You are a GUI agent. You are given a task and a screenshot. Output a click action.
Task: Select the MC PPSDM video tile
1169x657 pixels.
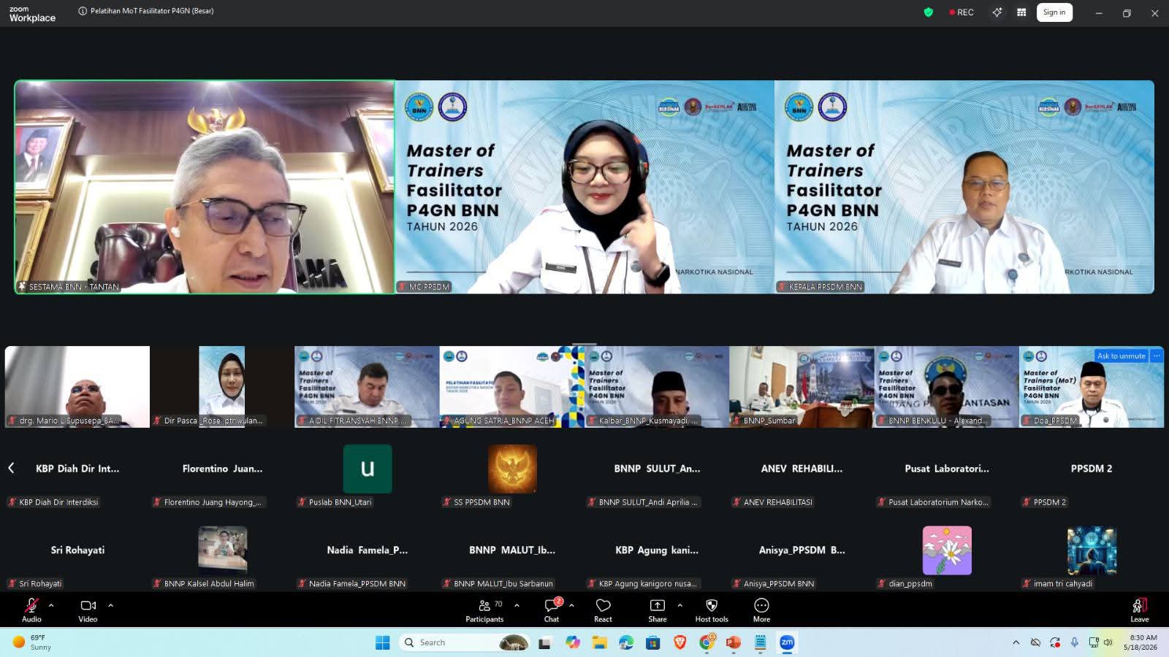coord(584,187)
